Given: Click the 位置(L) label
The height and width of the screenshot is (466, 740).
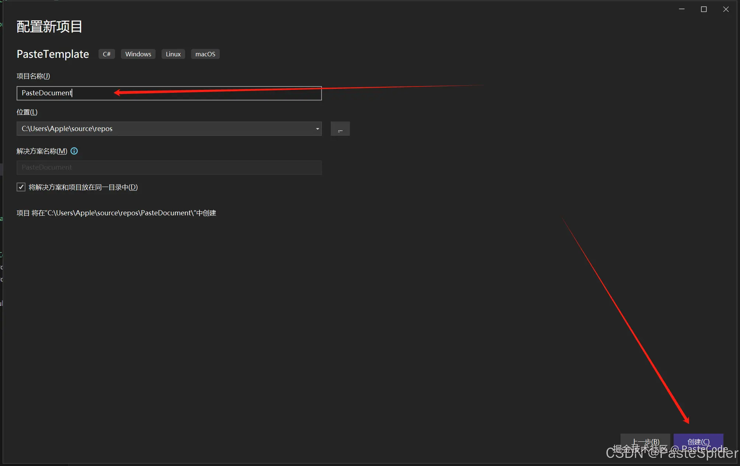Looking at the screenshot, I should [x=27, y=112].
